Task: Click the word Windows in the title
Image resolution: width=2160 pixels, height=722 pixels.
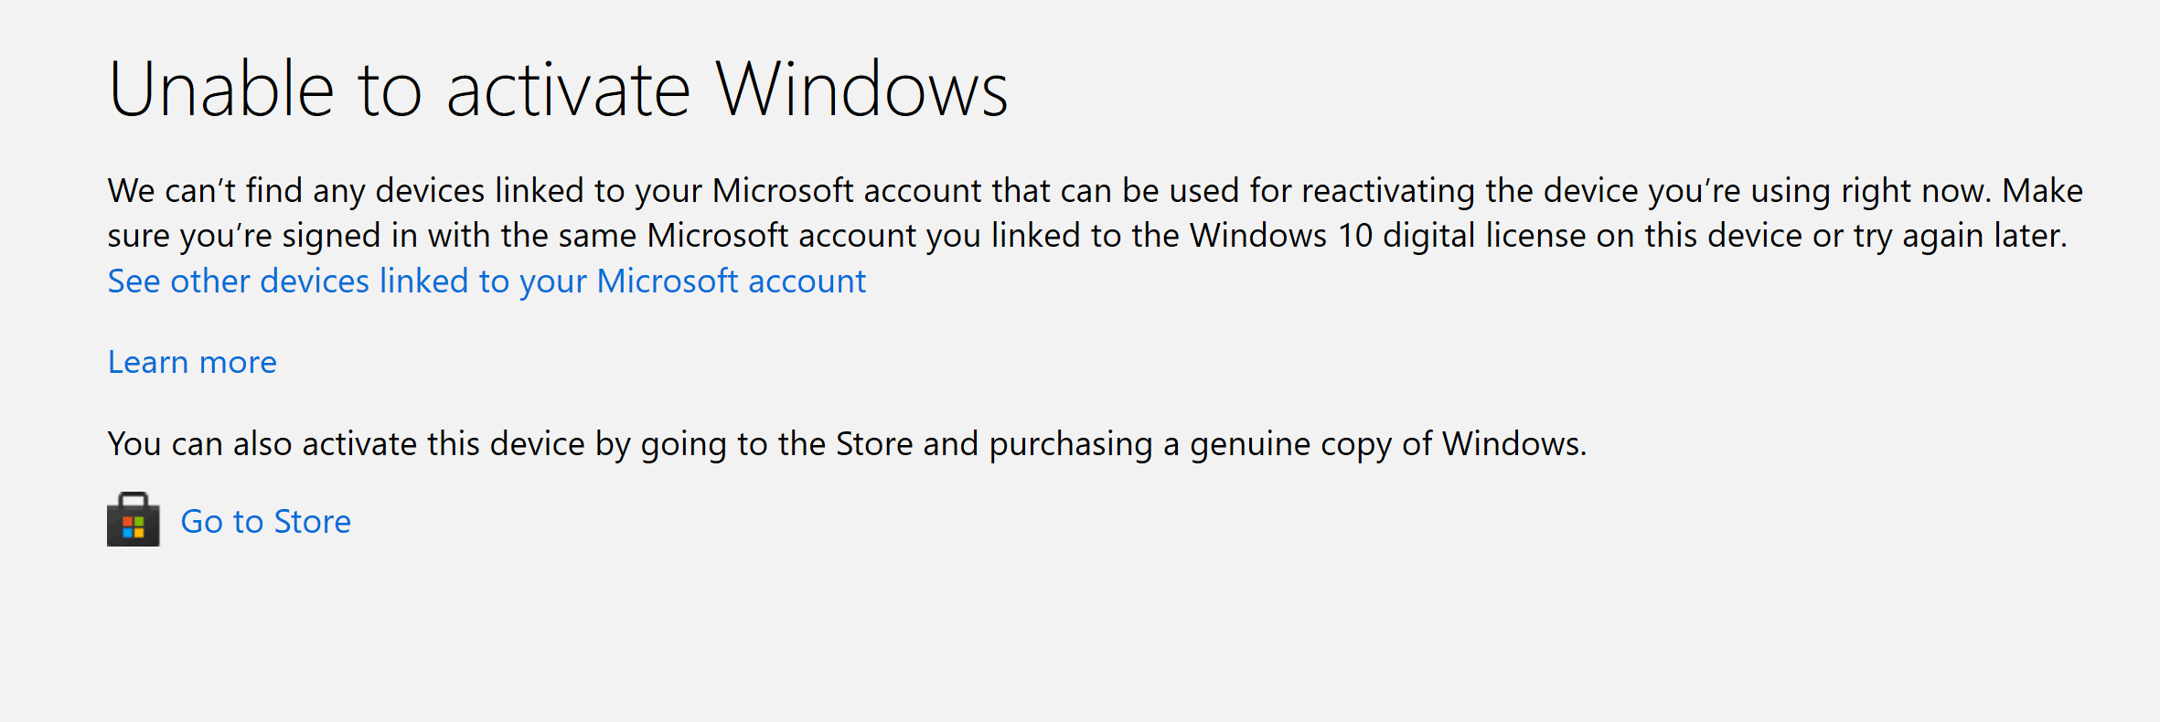Action: (861, 90)
